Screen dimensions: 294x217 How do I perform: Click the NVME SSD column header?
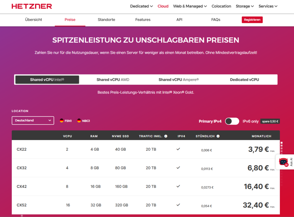(120, 136)
